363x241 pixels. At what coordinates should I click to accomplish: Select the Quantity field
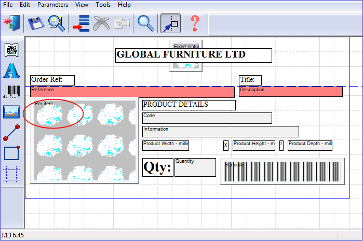click(195, 167)
